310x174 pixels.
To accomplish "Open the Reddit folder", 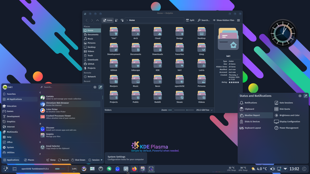I will [x=157, y=97].
